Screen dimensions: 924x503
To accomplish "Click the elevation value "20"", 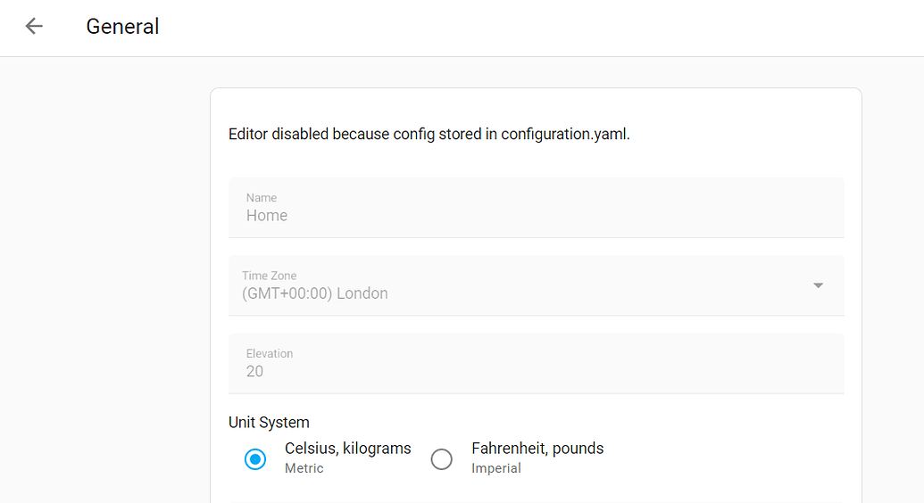I will click(255, 372).
